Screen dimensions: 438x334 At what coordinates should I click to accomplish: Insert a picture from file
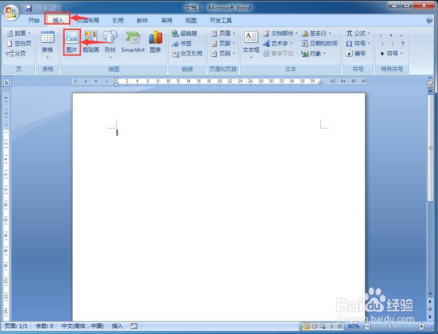(x=72, y=42)
